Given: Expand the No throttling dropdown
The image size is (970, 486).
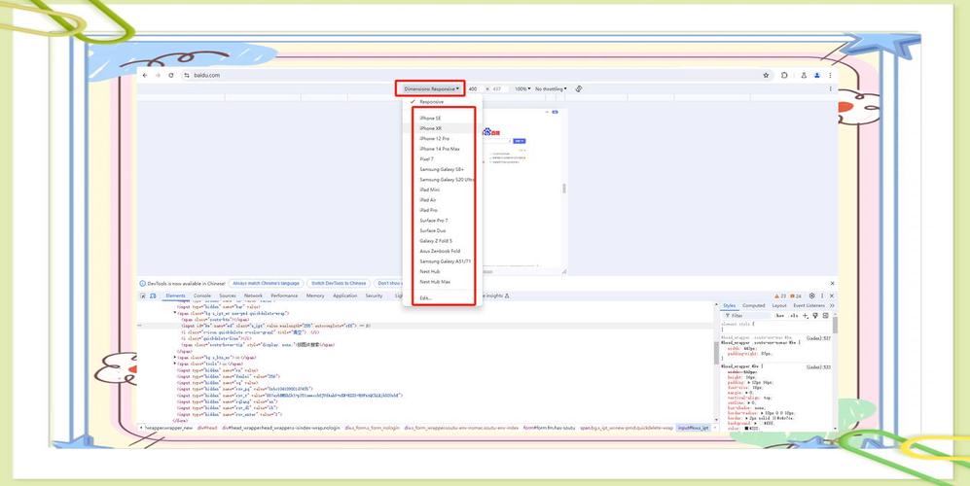Looking at the screenshot, I should pyautogui.click(x=551, y=88).
